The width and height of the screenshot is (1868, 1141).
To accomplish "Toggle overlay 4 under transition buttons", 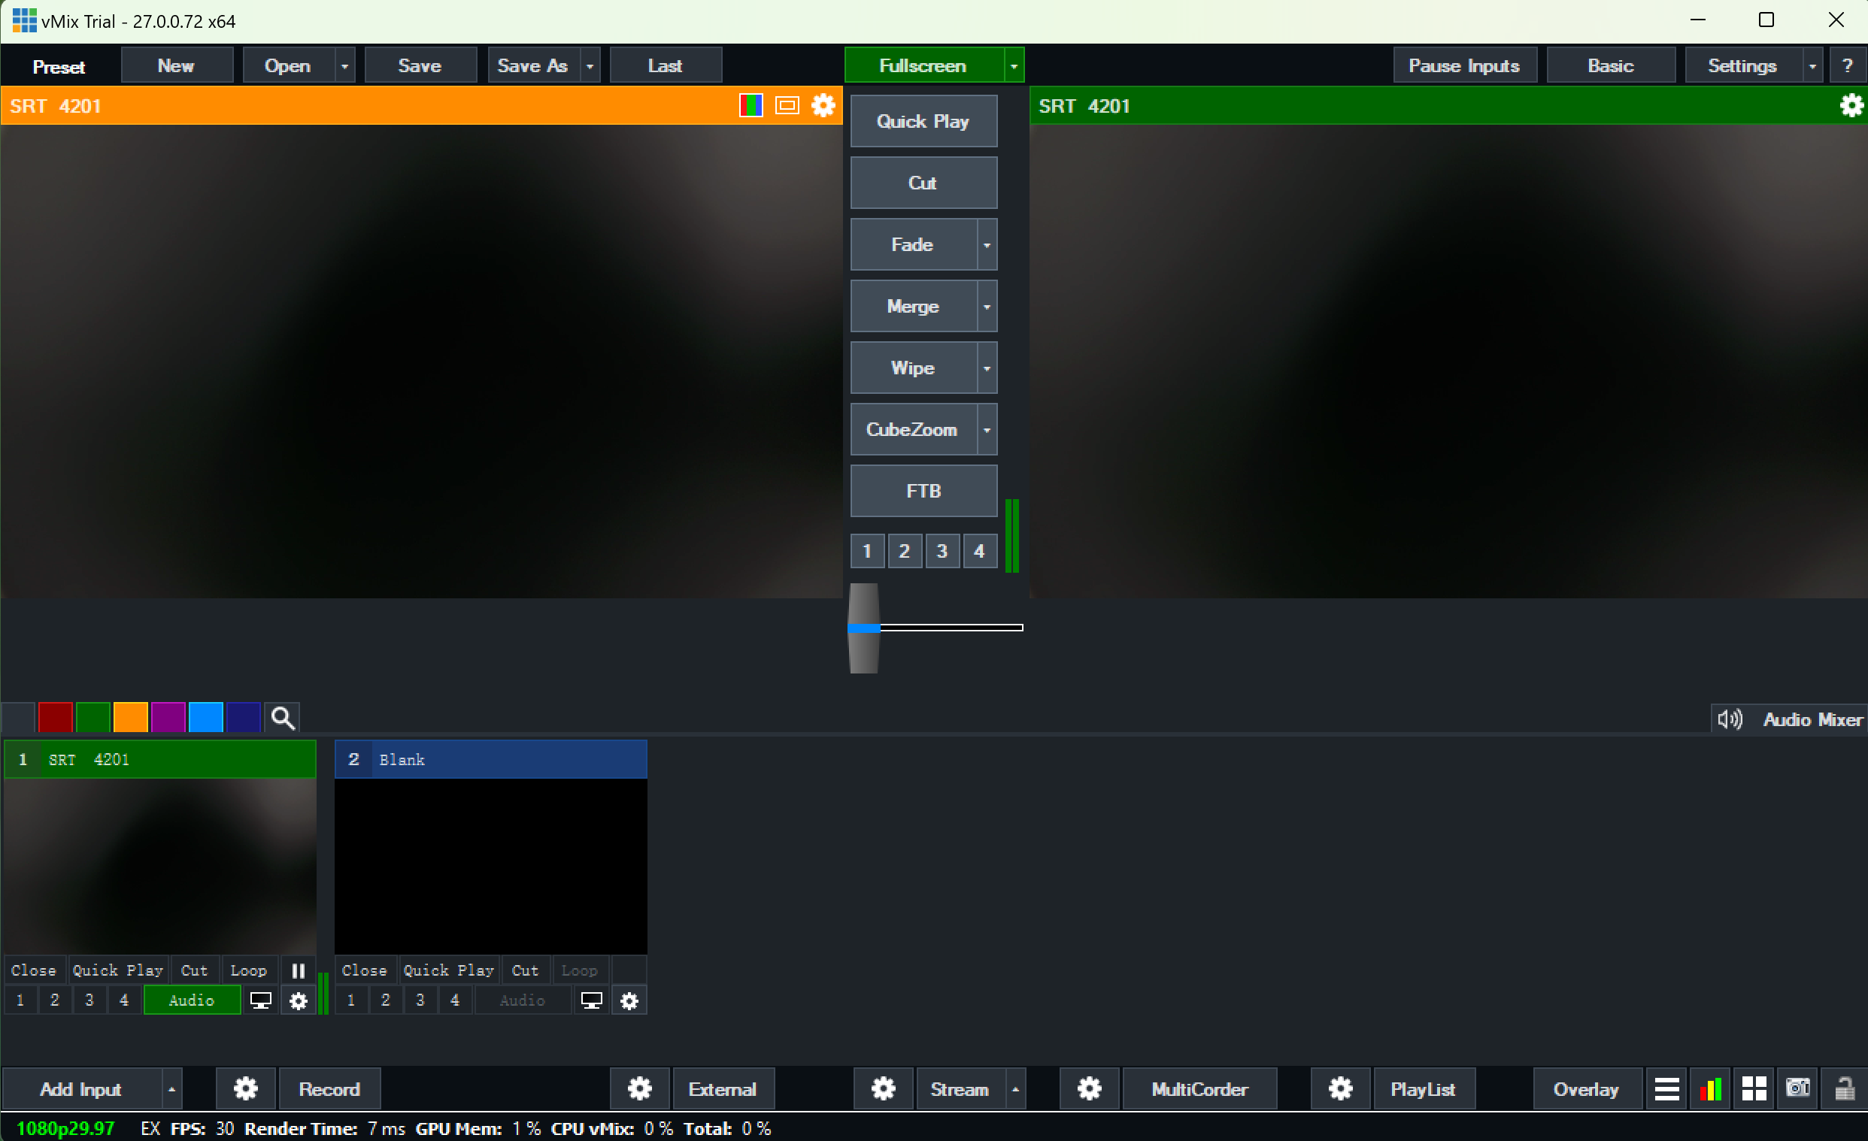I will (979, 551).
